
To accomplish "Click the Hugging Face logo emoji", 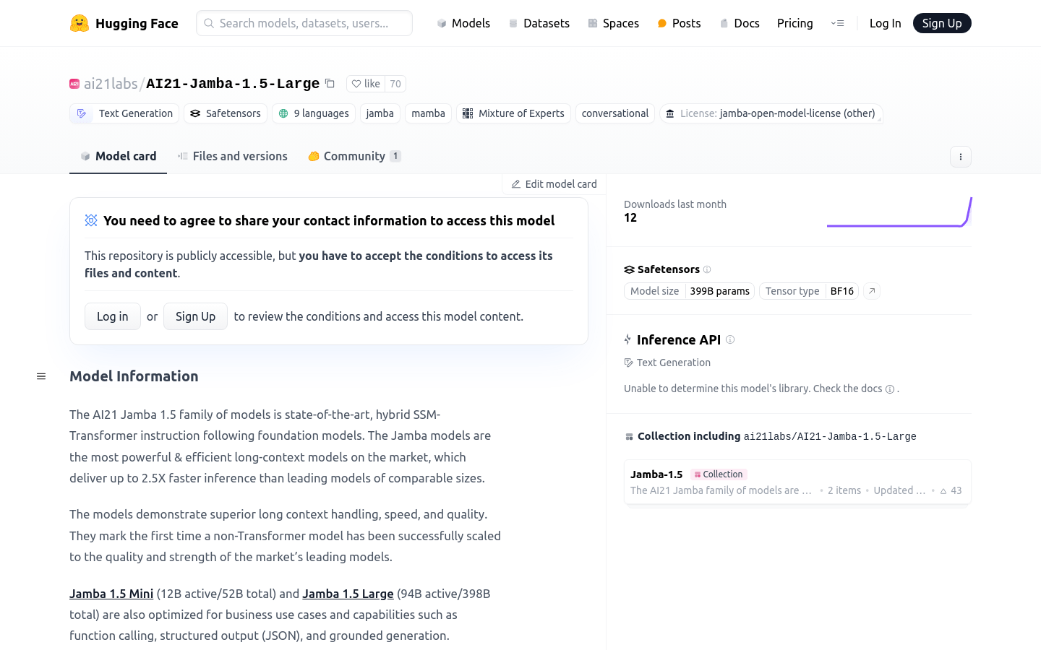I will [x=80, y=23].
